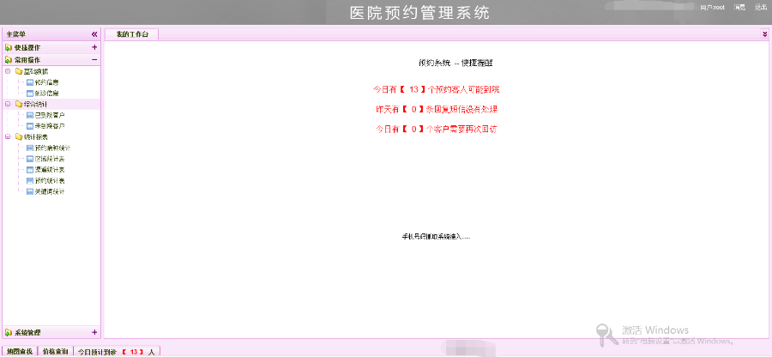Image resolution: width=772 pixels, height=357 pixels.
Task: Click the 快捷操作 accordion header
Action: tap(51, 48)
